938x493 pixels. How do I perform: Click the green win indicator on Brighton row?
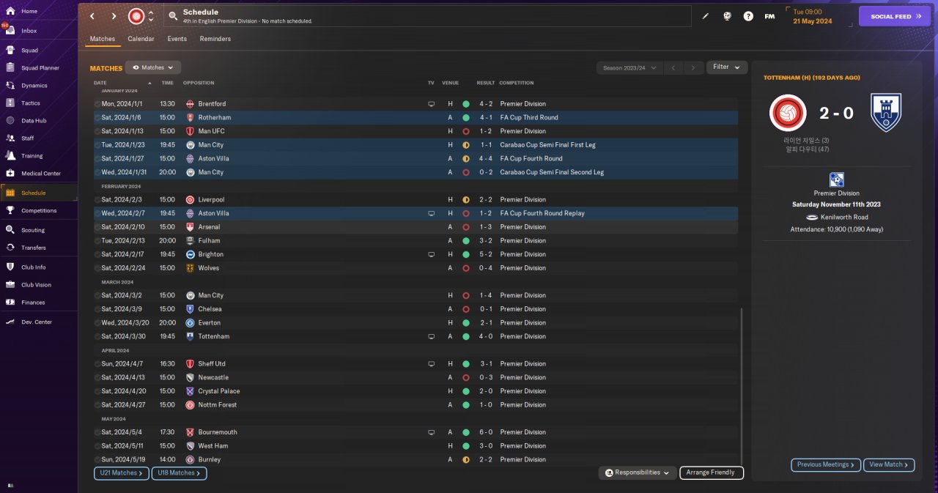coord(465,254)
